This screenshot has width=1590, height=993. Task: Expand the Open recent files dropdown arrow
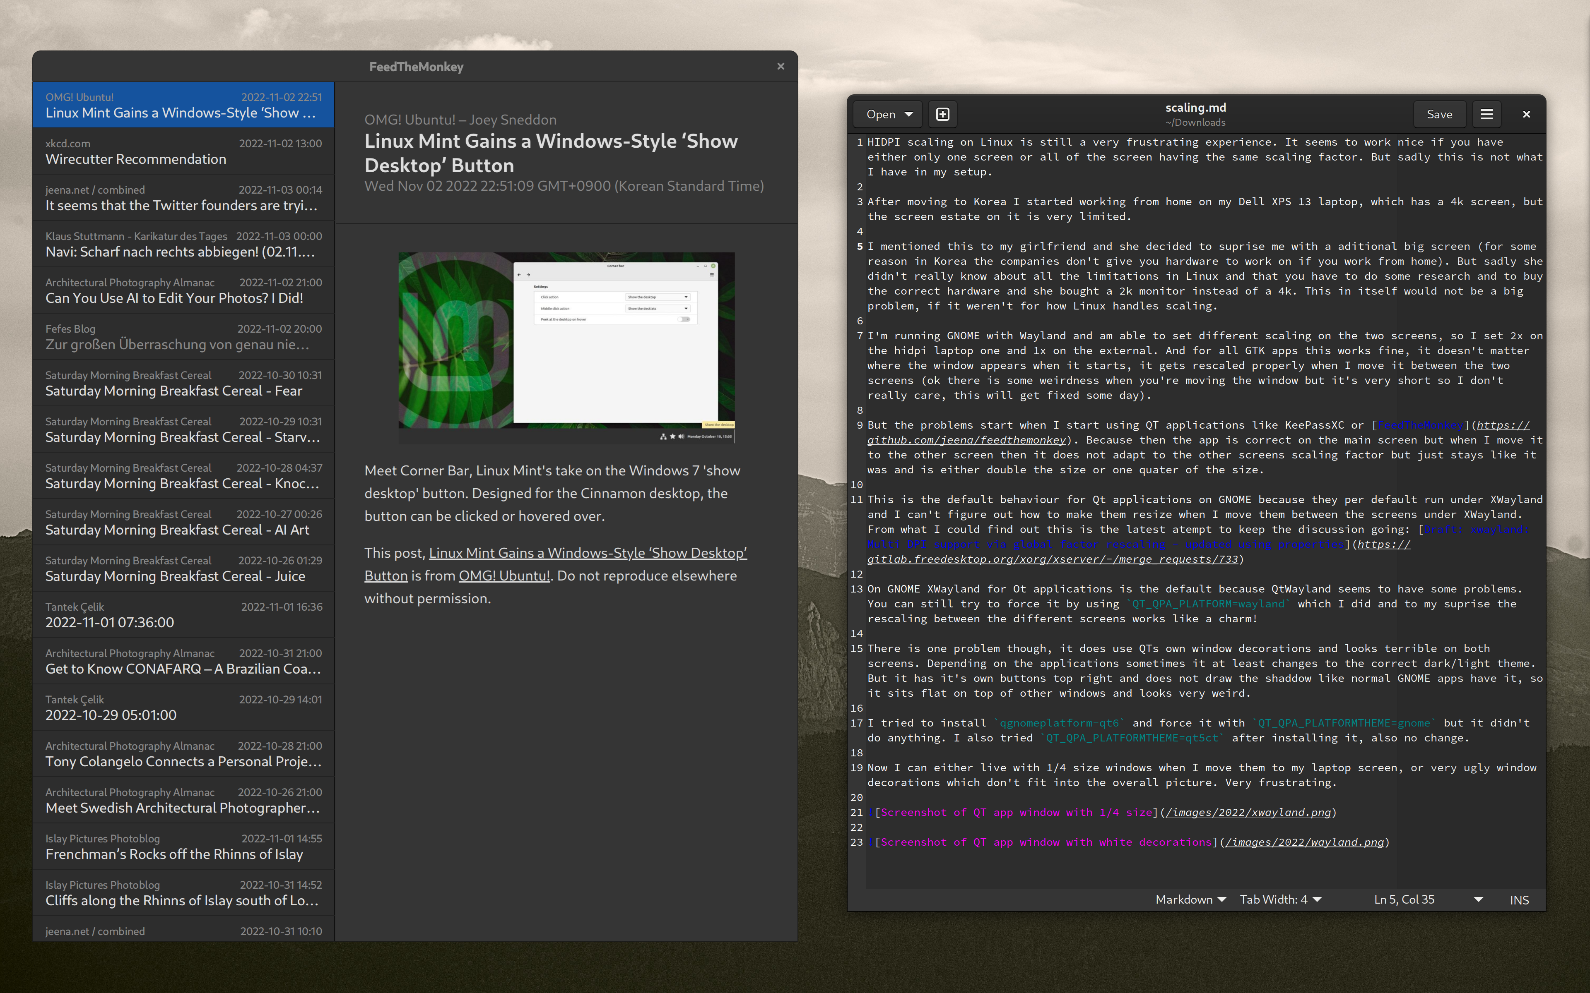coord(909,114)
